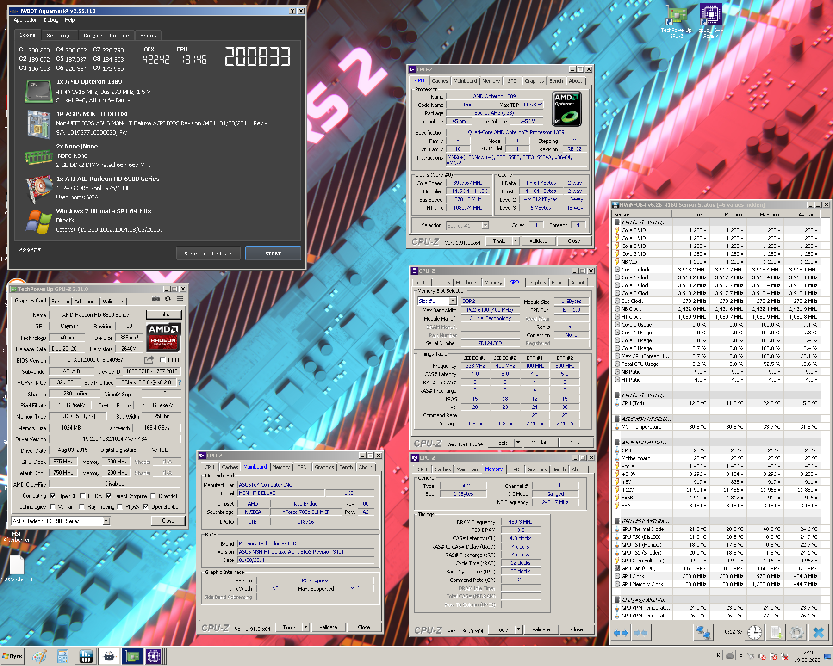Open 199273.hwbot file on desktop
The image size is (833, 666).
[x=17, y=568]
